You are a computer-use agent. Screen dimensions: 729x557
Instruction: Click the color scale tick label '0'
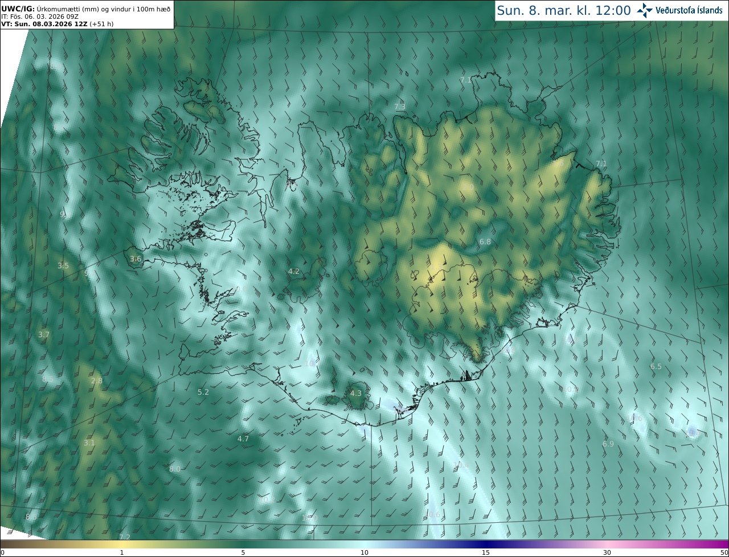[2, 553]
